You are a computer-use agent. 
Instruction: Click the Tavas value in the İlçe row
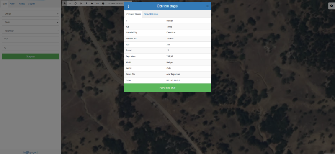[x=169, y=27]
